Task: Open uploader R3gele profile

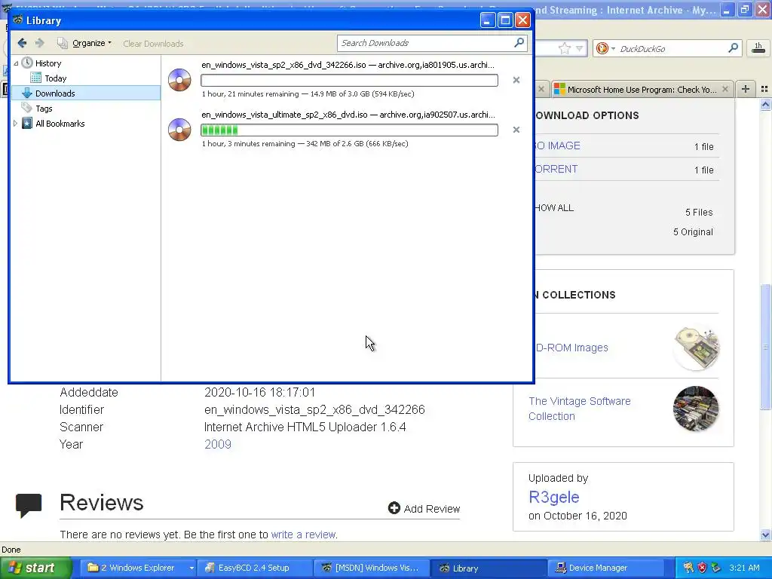Action: (554, 497)
